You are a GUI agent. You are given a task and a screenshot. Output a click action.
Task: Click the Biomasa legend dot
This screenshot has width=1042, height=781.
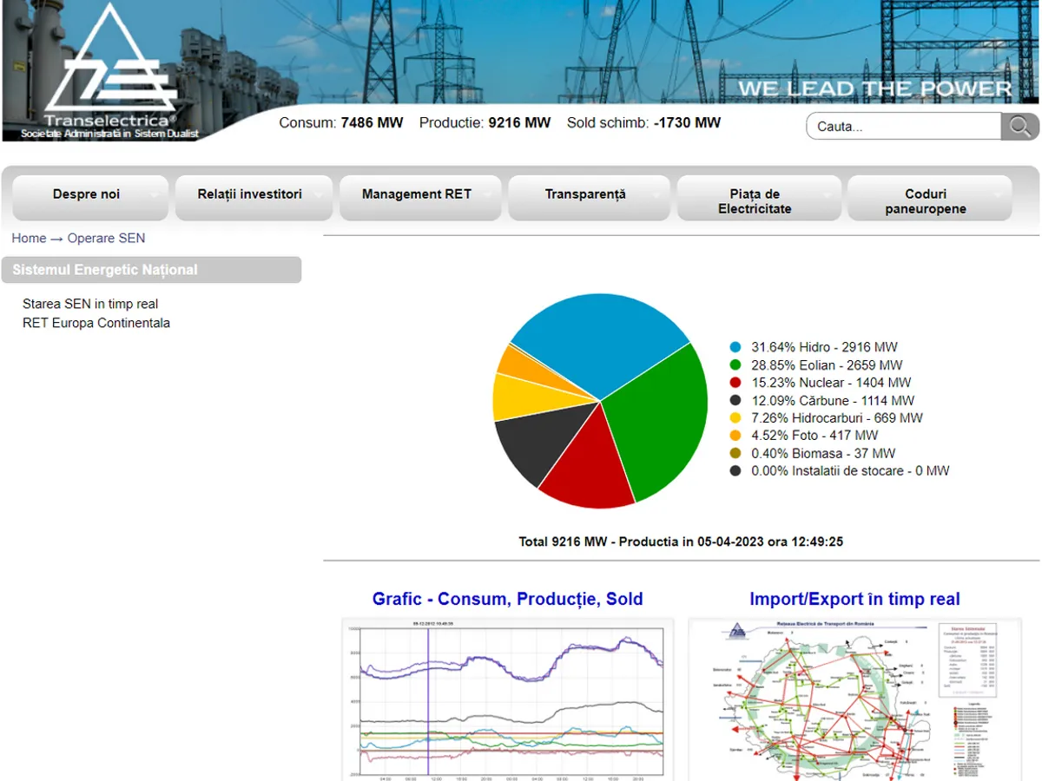pos(736,454)
